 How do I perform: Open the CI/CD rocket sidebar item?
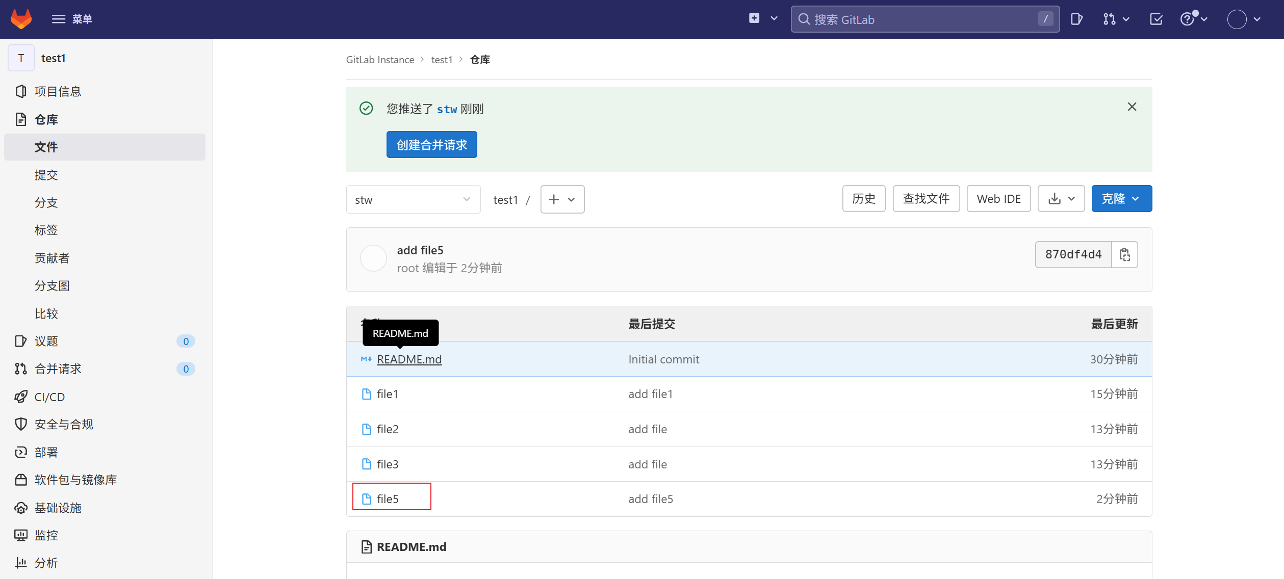(x=49, y=397)
